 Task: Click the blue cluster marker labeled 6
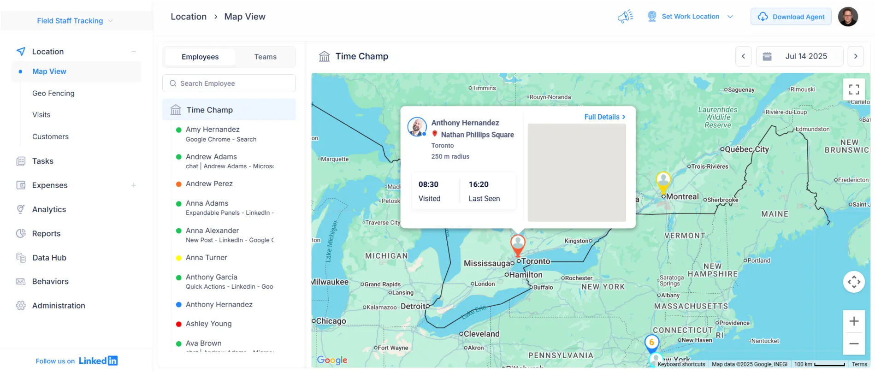(651, 343)
